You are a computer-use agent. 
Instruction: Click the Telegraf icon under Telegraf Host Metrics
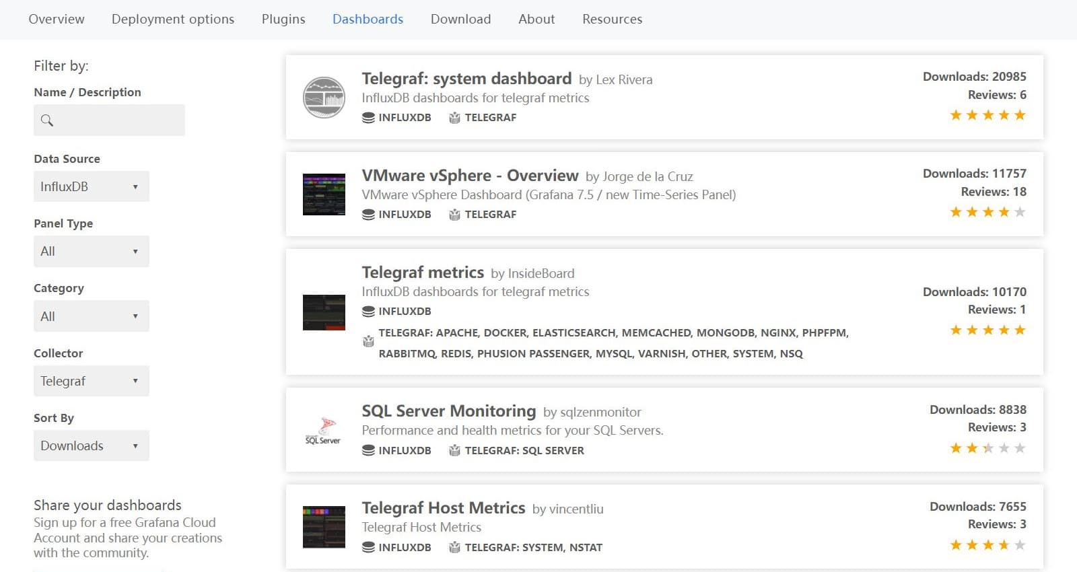pyautogui.click(x=454, y=548)
